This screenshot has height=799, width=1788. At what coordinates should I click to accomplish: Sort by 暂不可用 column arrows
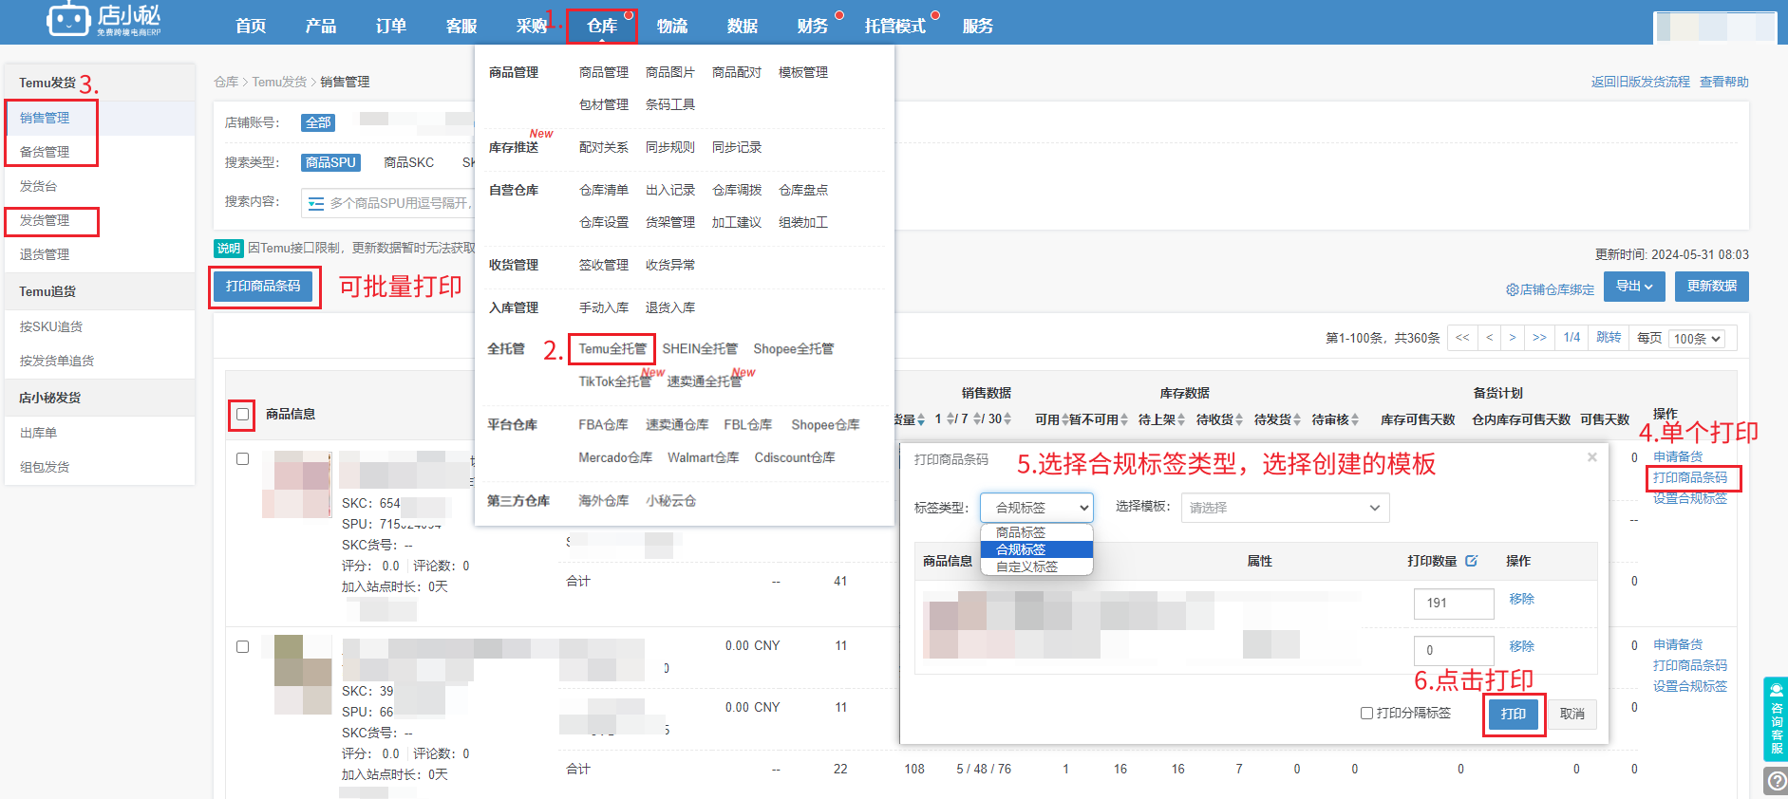click(1124, 419)
